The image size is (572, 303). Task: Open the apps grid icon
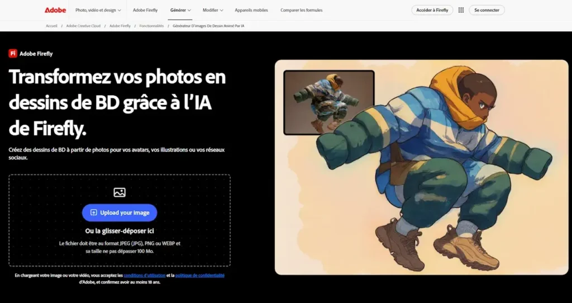click(461, 10)
